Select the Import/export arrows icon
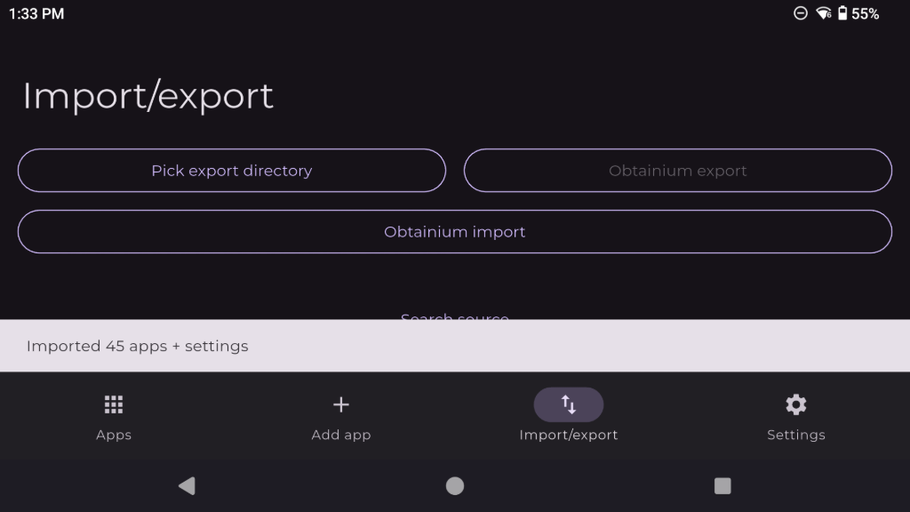The width and height of the screenshot is (910, 512). tap(568, 404)
